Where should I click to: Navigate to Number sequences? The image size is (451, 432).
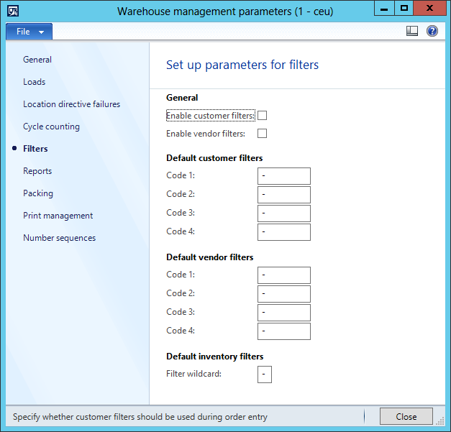pos(59,238)
